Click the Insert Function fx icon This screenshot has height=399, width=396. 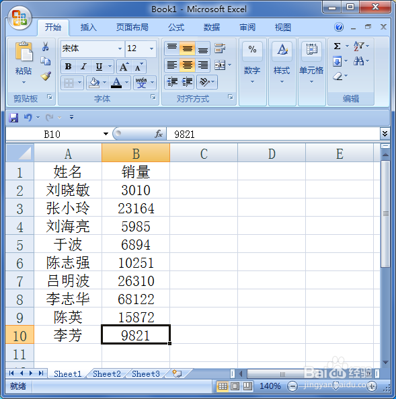point(159,134)
